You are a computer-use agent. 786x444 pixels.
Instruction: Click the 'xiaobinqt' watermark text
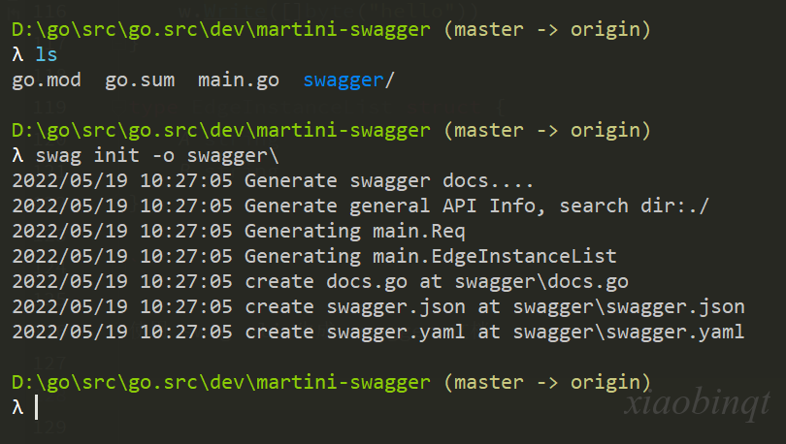tap(697, 403)
